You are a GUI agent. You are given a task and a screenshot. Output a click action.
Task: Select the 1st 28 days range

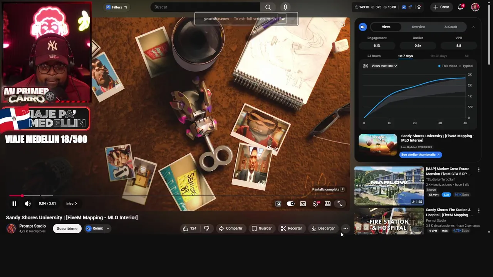[x=438, y=56]
